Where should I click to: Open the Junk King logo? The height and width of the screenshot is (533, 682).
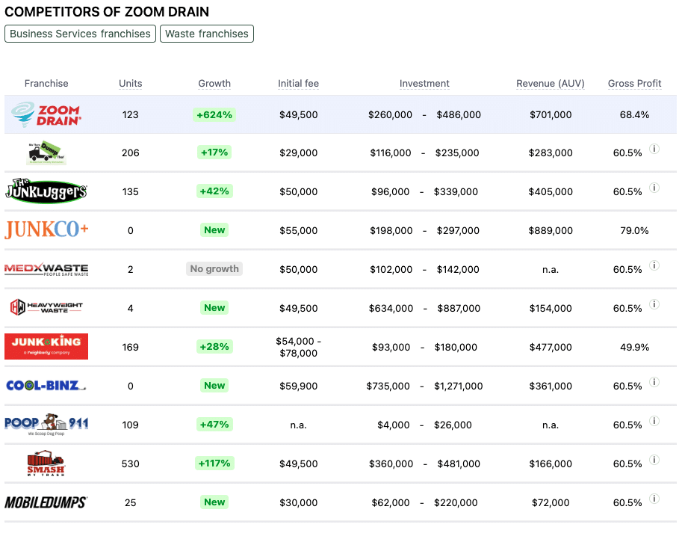click(x=46, y=346)
